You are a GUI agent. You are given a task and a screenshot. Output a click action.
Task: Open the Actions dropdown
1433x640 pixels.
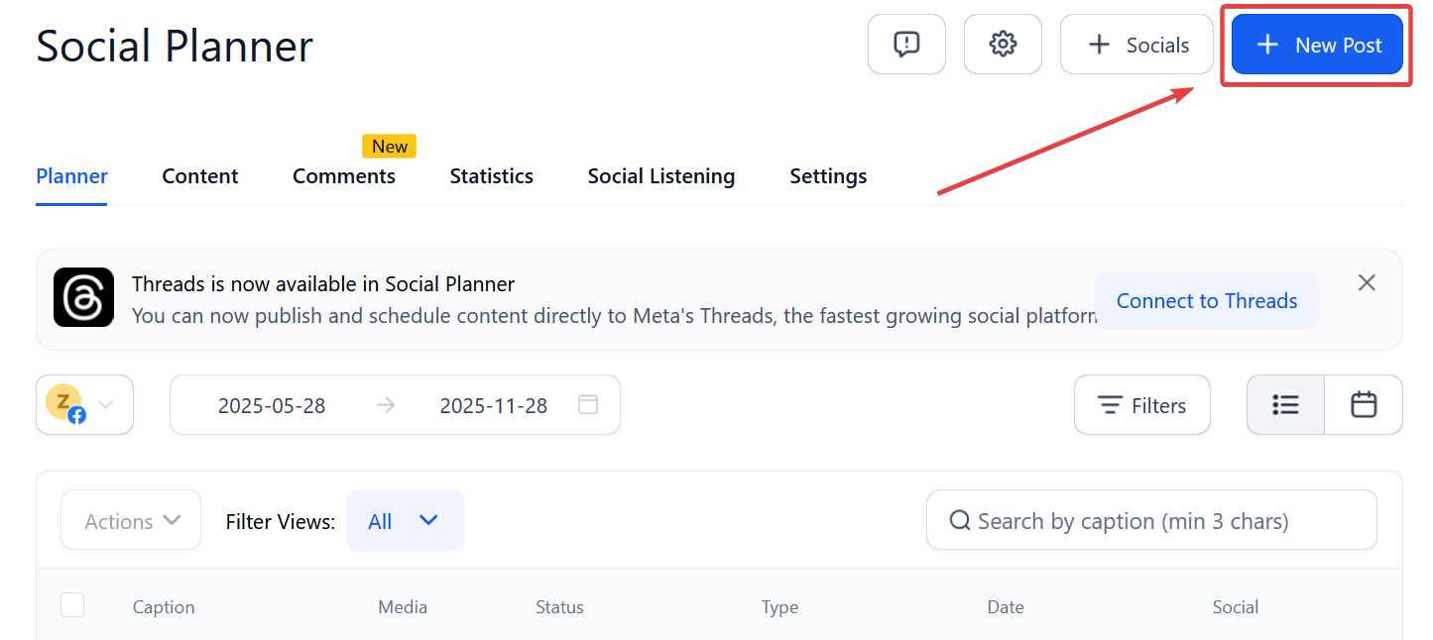131,521
